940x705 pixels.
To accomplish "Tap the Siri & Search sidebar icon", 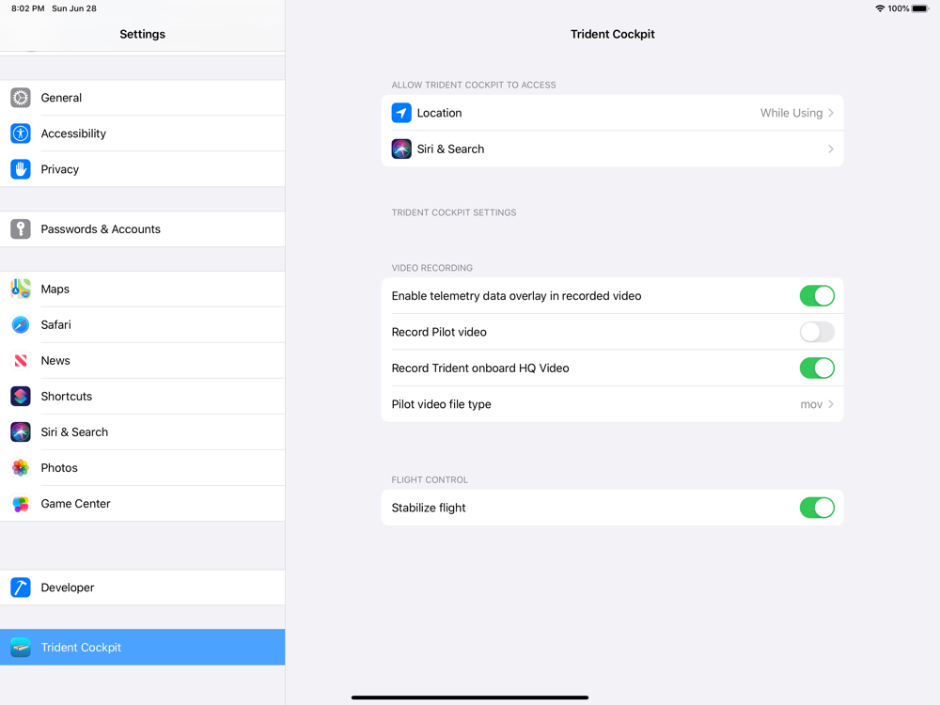I will [x=21, y=431].
